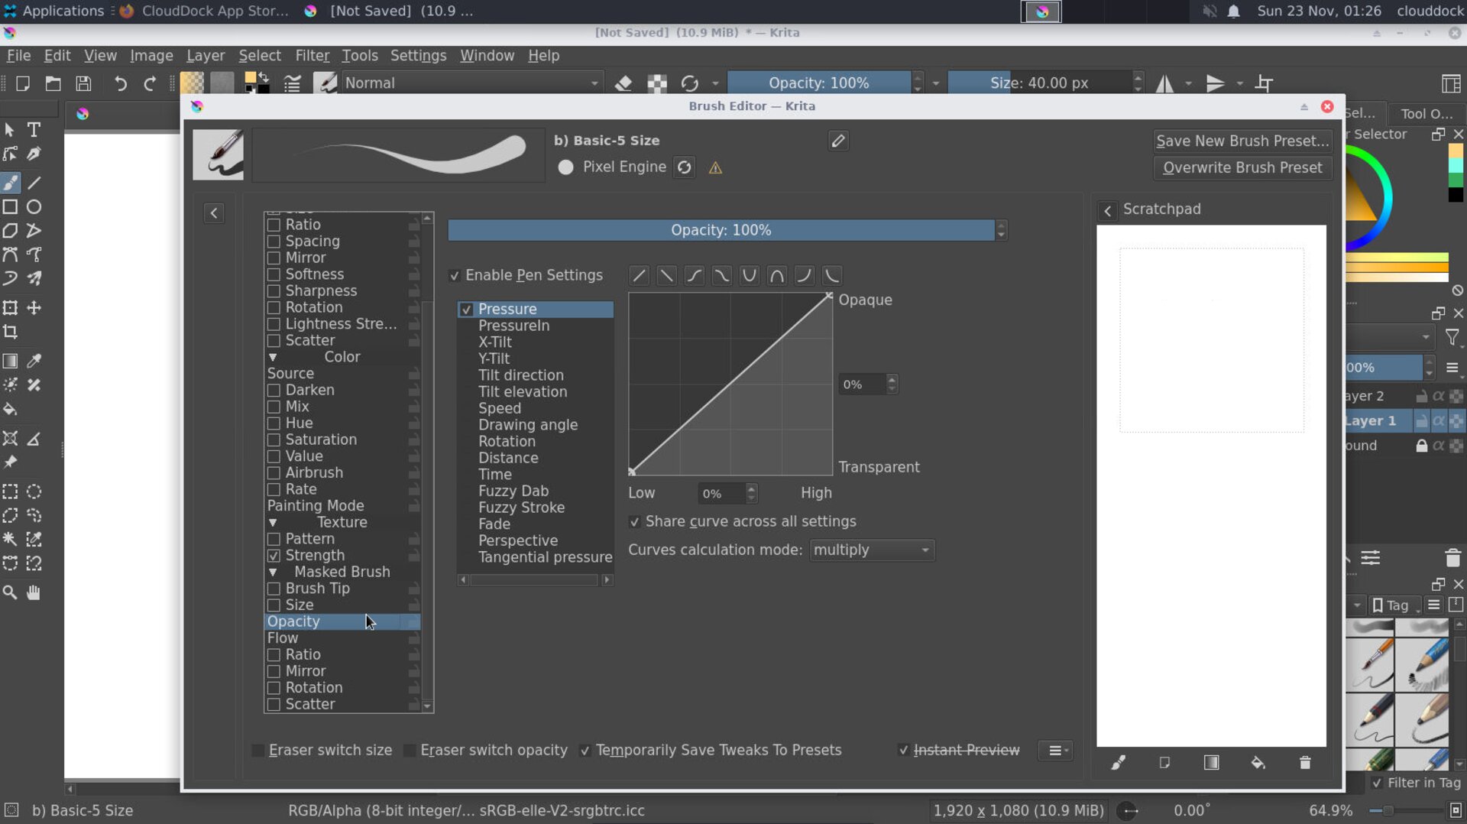Screen dimensions: 1467x824
Task: Switch to the Tool Options tab
Action: point(1426,113)
